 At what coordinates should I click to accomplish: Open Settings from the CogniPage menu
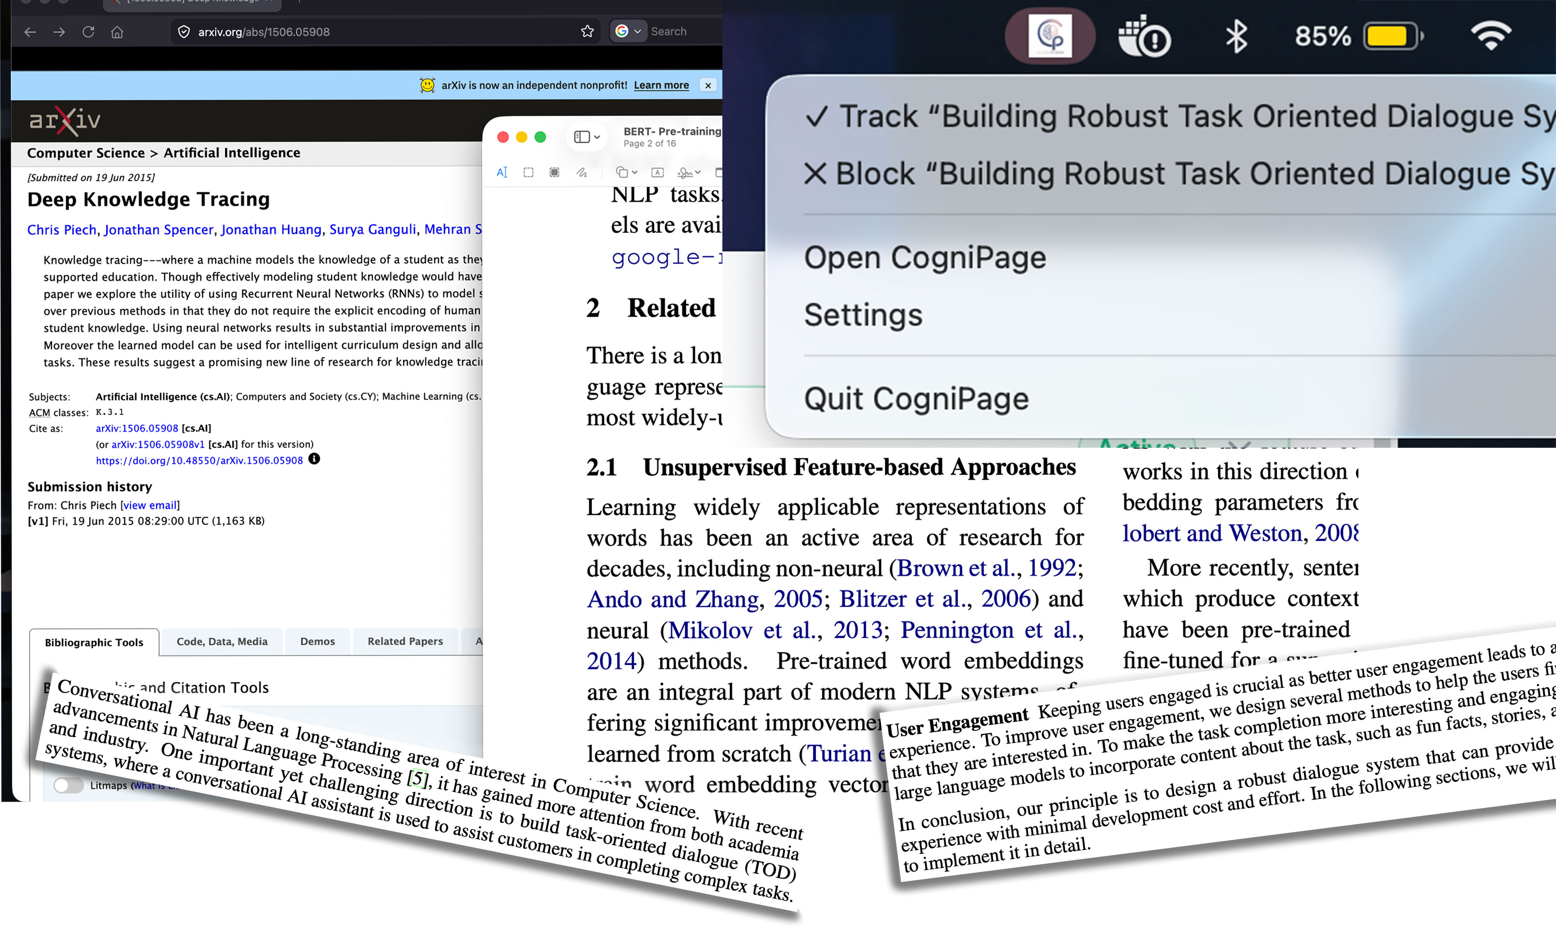click(x=862, y=315)
